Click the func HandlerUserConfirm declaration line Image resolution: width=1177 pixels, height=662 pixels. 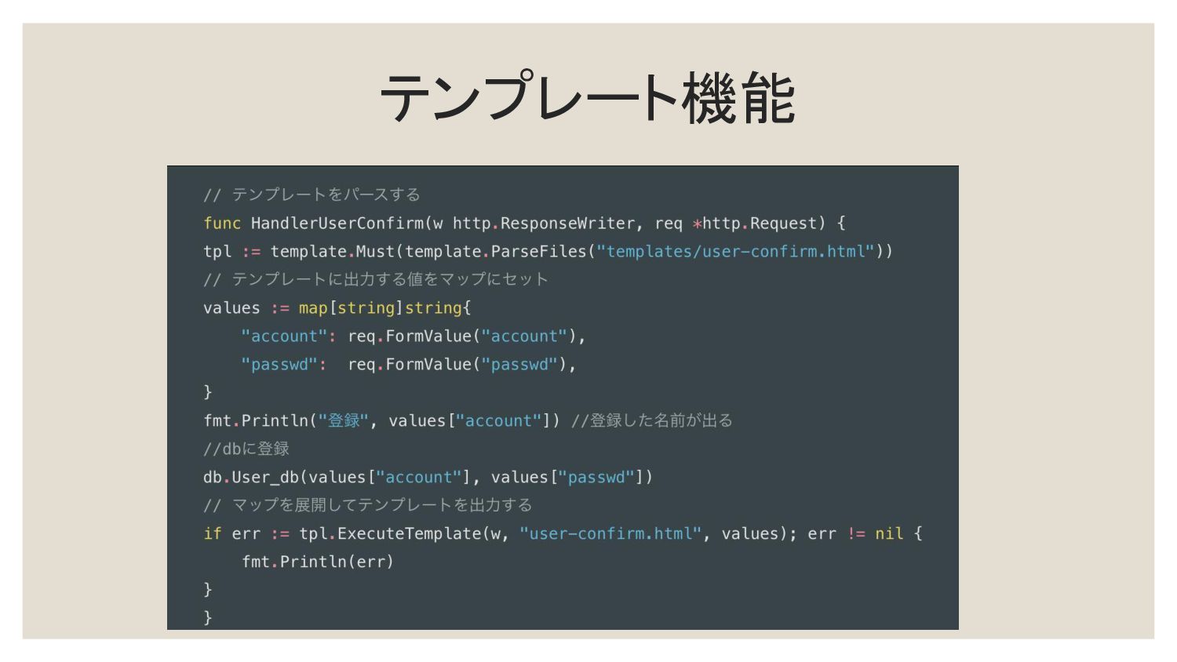tap(524, 223)
